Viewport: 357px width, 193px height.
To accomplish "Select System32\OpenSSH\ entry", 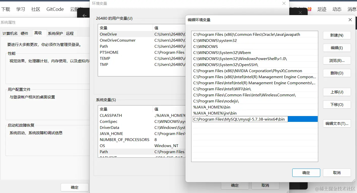I will [x=255, y=65].
